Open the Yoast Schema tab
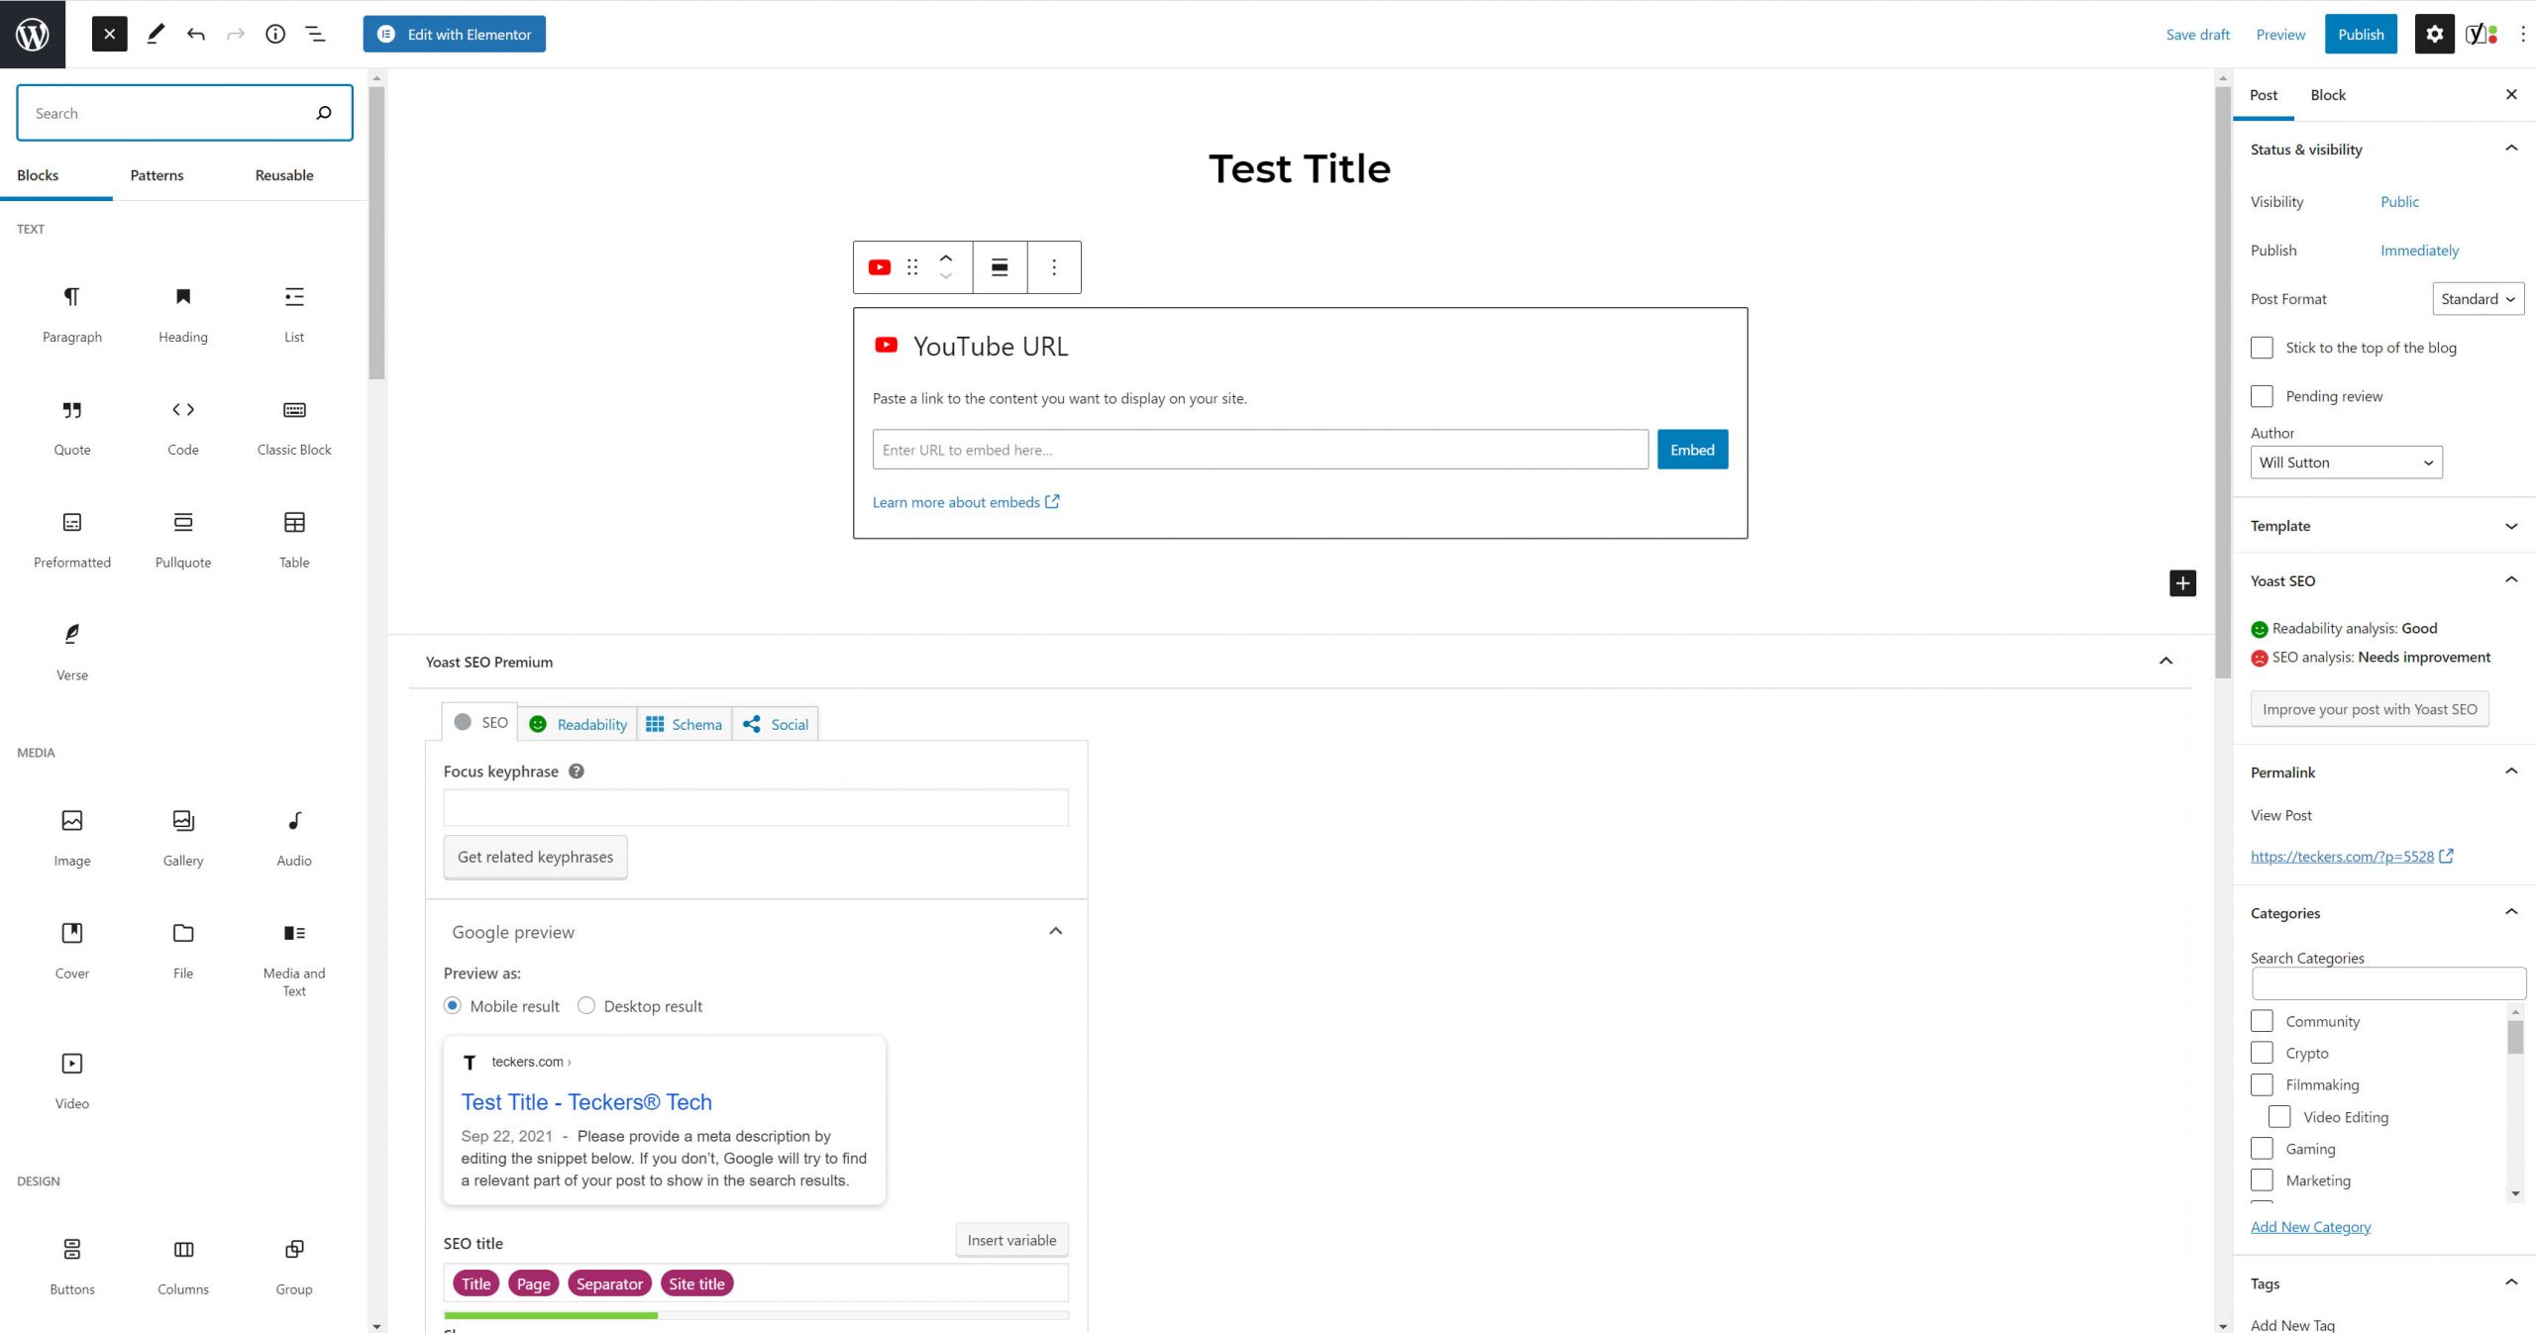2536x1333 pixels. click(x=685, y=724)
